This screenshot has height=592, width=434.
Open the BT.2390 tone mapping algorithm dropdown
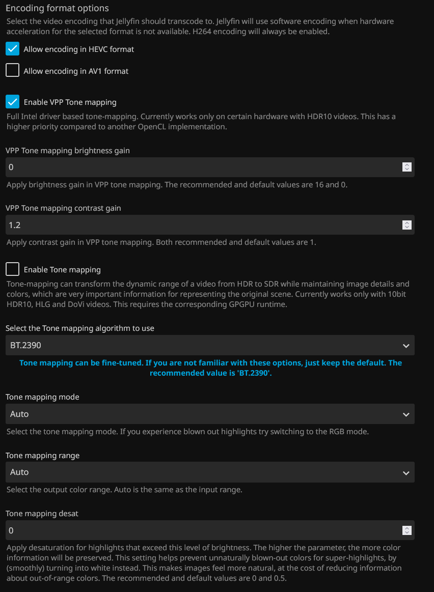pos(209,345)
